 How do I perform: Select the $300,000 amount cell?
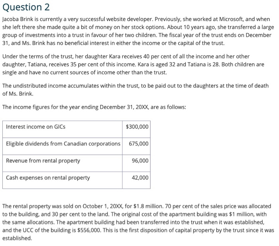point(137,127)
